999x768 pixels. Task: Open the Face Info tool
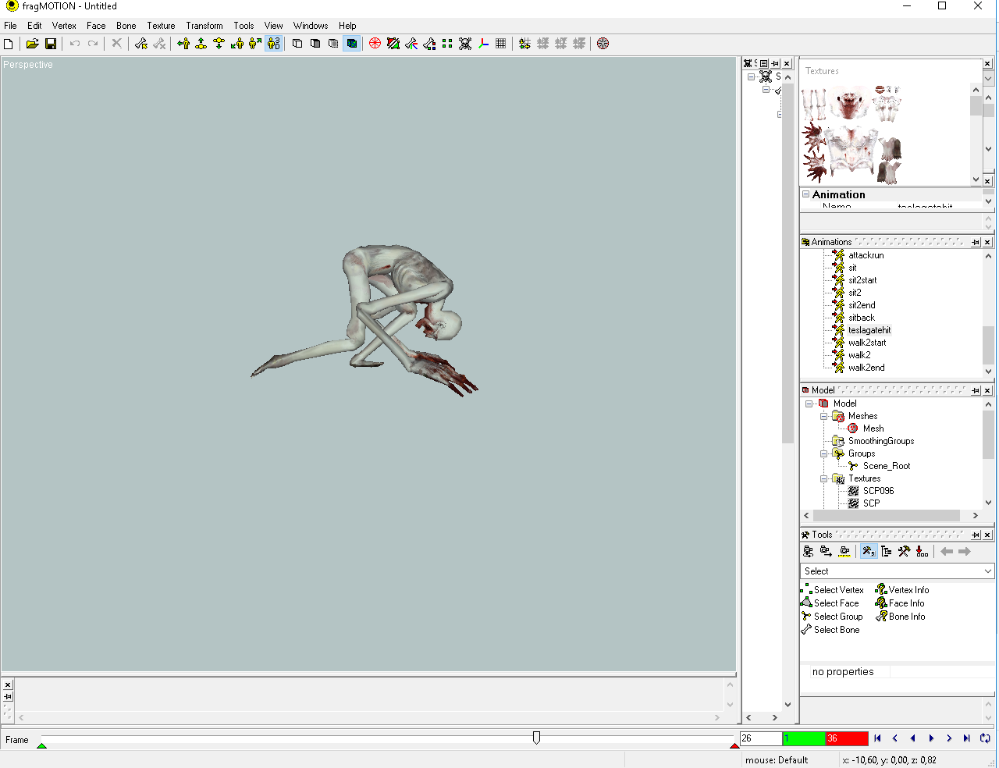pyautogui.click(x=900, y=603)
